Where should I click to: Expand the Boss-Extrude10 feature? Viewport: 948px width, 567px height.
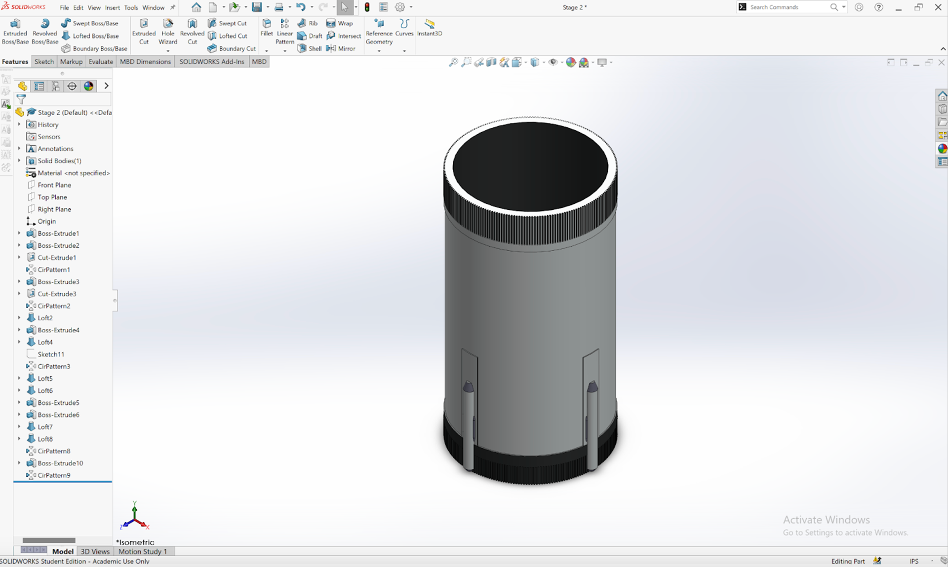coord(19,463)
